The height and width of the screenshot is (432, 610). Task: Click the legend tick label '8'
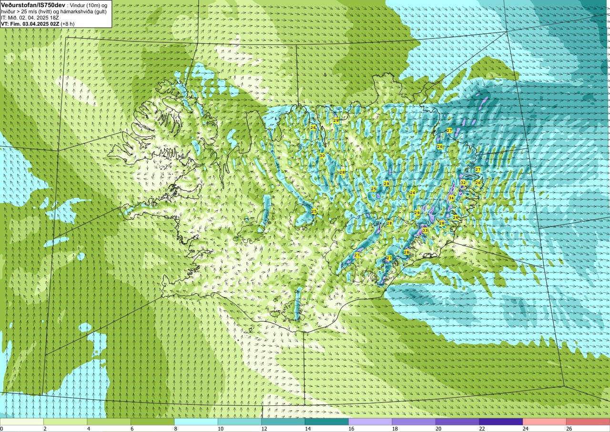click(176, 429)
